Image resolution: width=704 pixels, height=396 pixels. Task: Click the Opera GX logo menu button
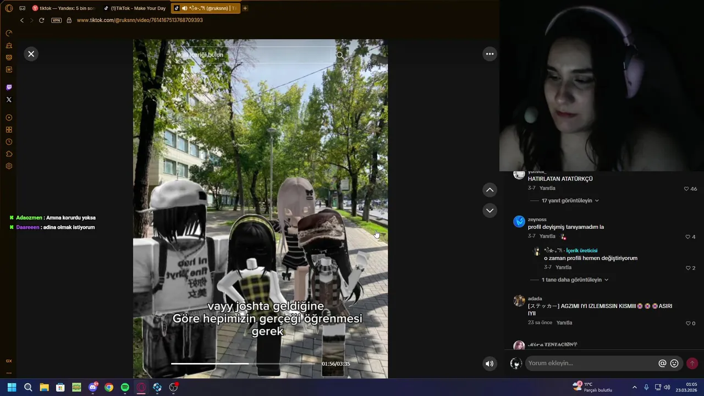(x=9, y=8)
